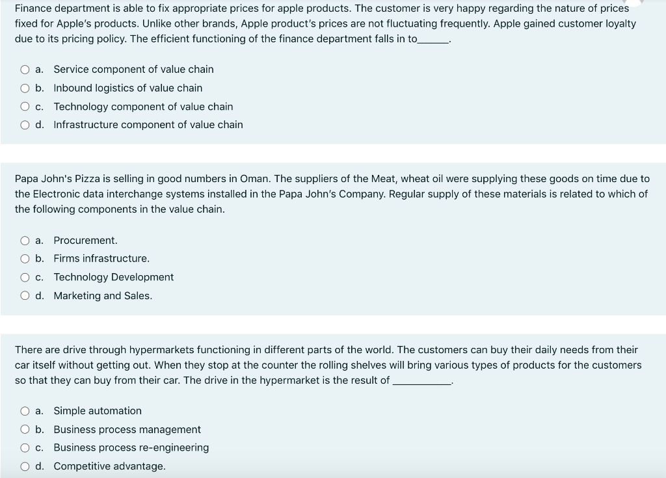
Task: Select 'Competitive advantage.' radio button
Action: [x=25, y=466]
